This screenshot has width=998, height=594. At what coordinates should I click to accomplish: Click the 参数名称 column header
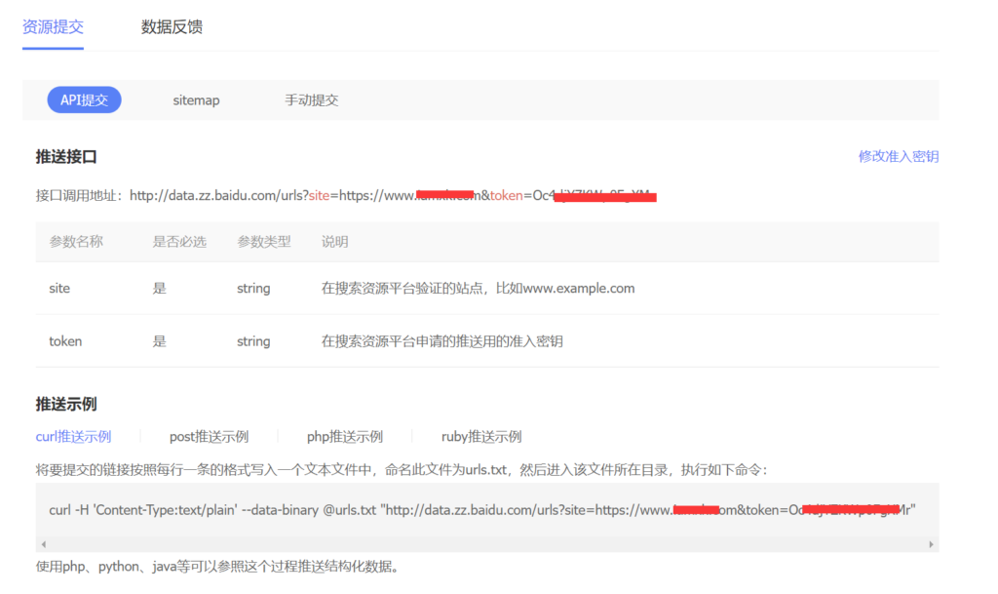click(x=76, y=242)
